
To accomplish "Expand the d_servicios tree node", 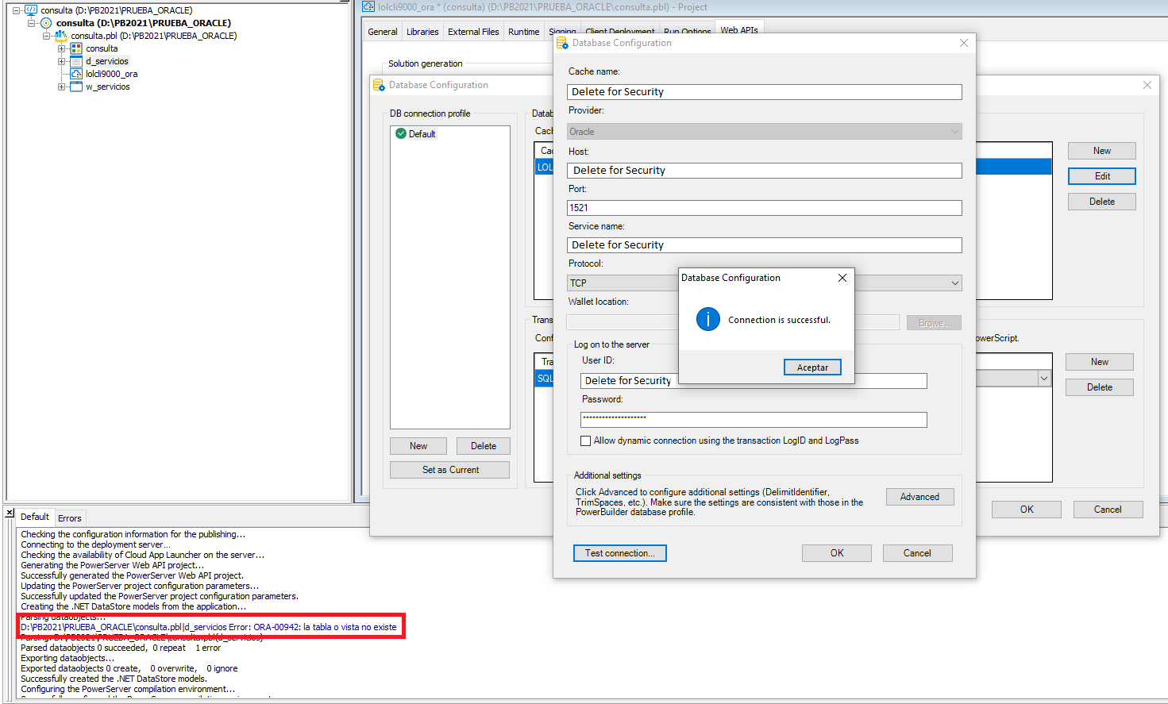I will click(62, 61).
